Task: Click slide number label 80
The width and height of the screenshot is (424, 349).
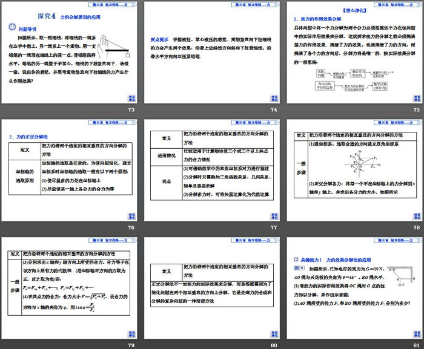Action: (x=274, y=345)
